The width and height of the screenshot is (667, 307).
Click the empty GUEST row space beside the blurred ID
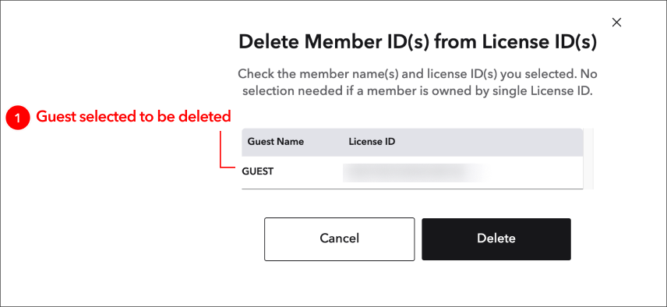pos(534,173)
